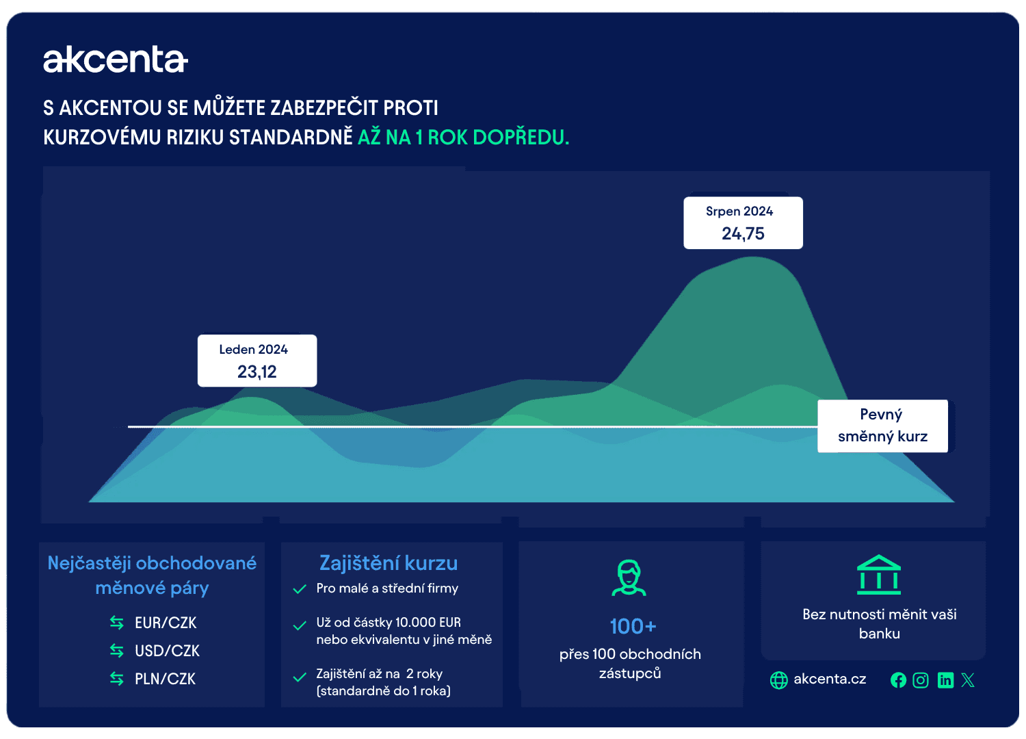The width and height of the screenshot is (1026, 739).
Task: Click the green AŽ NA 1 ROK DOPŘEDU headline
Action: pyautogui.click(x=464, y=138)
